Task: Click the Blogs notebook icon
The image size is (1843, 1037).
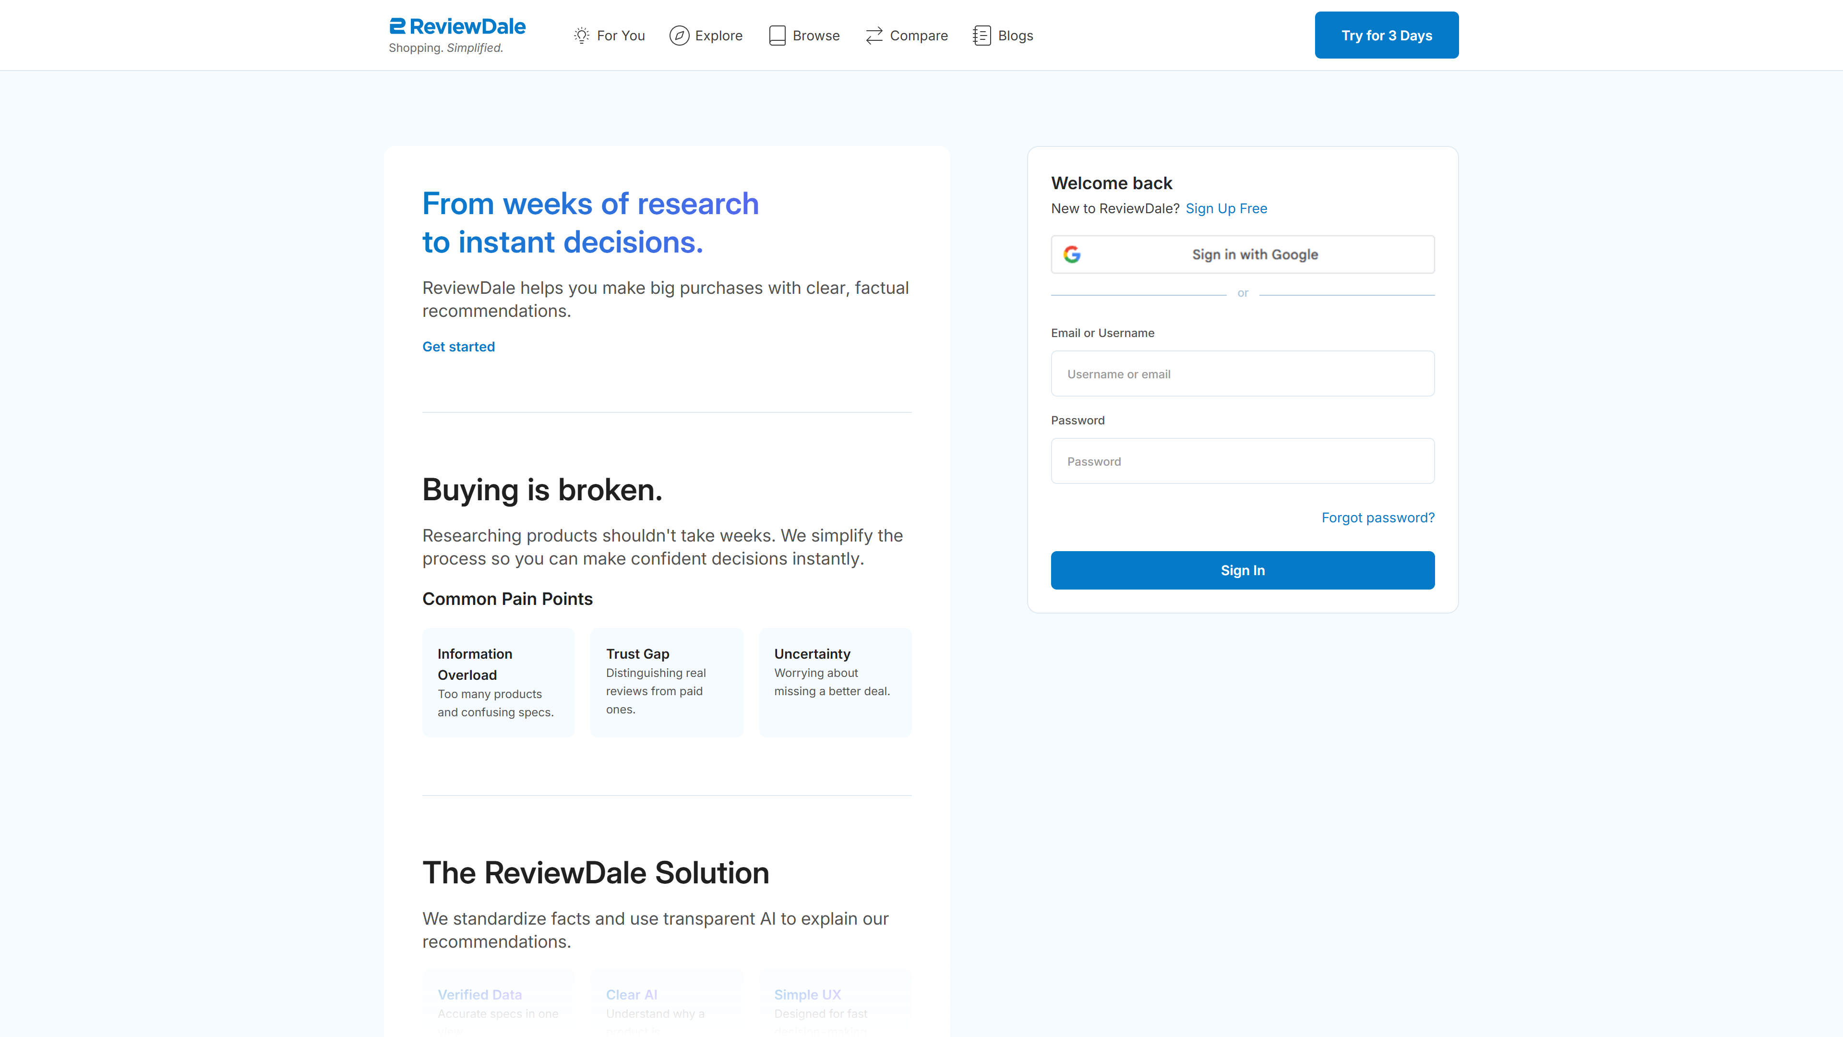Action: tap(981, 35)
